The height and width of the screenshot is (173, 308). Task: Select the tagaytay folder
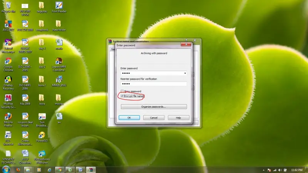pos(42,7)
